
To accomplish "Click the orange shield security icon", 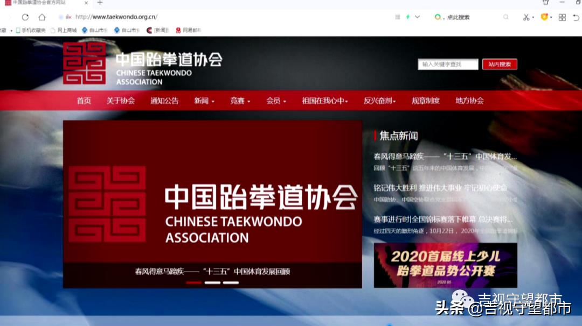I will [x=544, y=17].
